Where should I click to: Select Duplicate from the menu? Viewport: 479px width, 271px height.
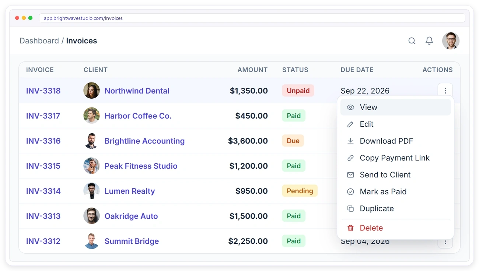[395, 209]
